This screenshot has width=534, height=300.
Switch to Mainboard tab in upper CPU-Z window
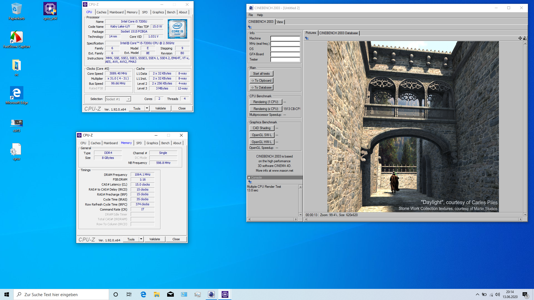(117, 12)
